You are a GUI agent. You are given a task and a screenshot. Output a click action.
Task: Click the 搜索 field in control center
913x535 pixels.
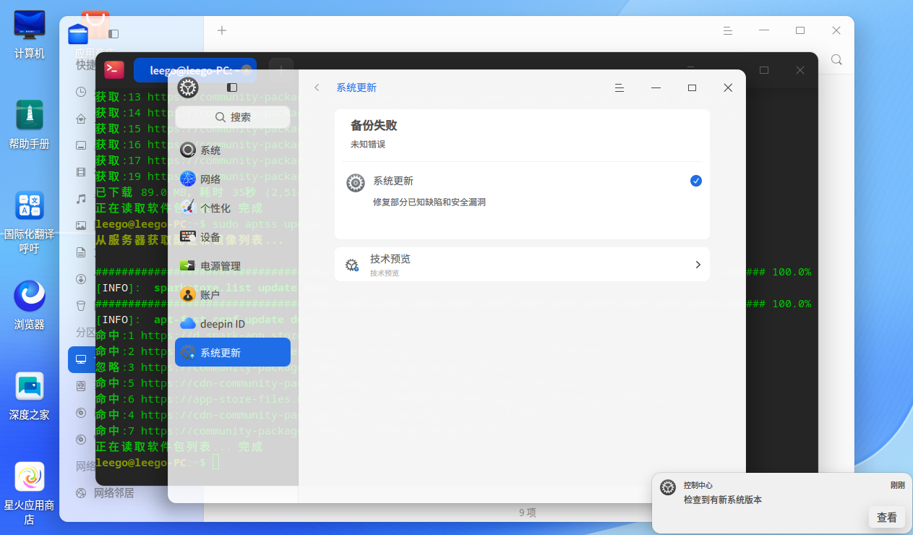tap(232, 117)
